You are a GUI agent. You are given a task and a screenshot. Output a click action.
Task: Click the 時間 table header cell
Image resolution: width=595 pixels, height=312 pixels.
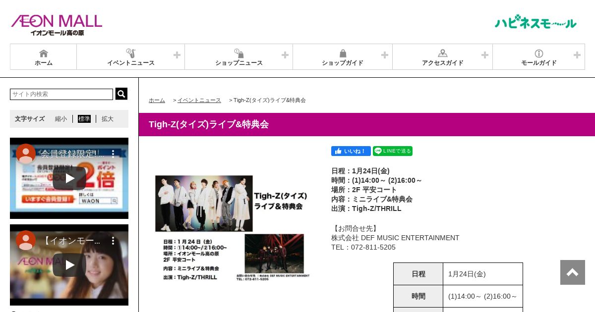point(418,296)
